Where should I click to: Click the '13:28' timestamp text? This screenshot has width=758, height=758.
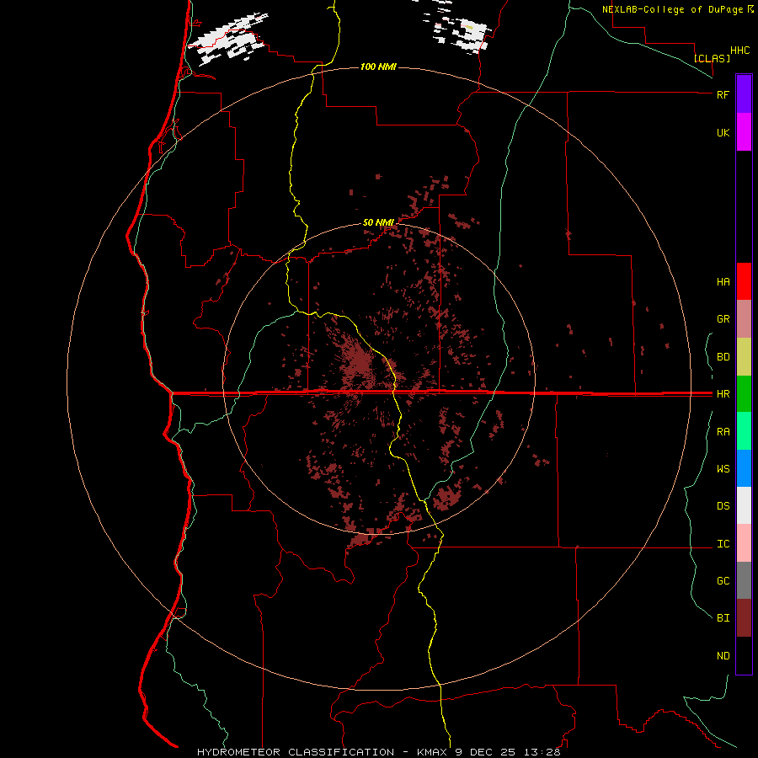543,752
